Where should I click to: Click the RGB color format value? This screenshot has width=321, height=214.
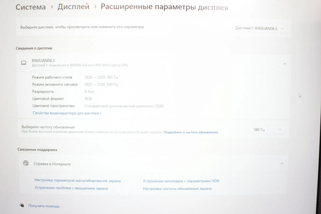[88, 99]
